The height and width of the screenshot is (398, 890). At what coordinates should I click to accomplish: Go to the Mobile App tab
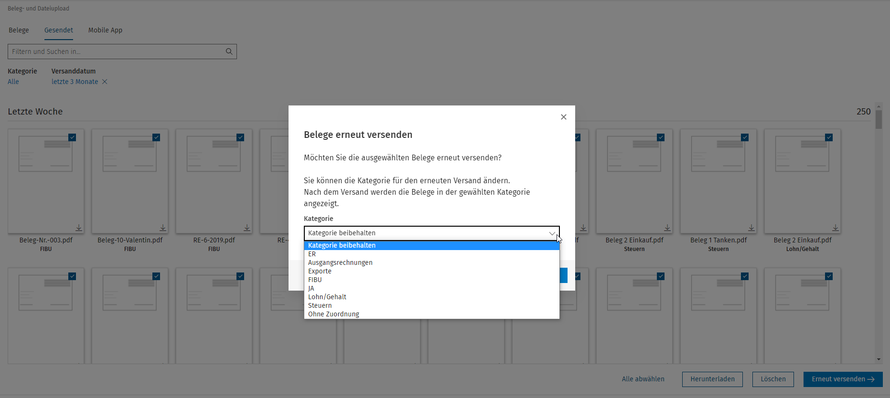(x=105, y=30)
